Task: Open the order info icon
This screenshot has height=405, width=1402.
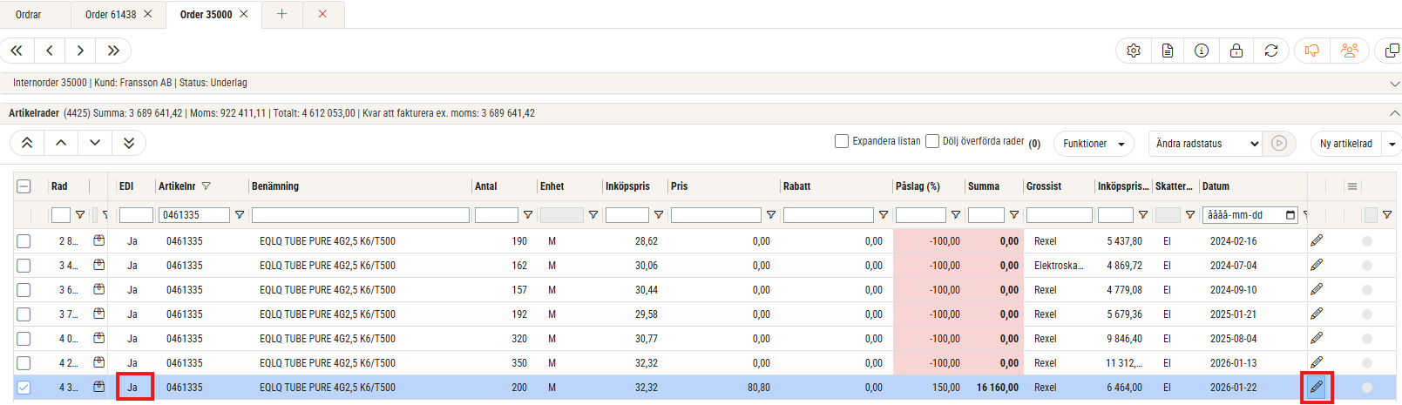Action: pyautogui.click(x=1202, y=51)
